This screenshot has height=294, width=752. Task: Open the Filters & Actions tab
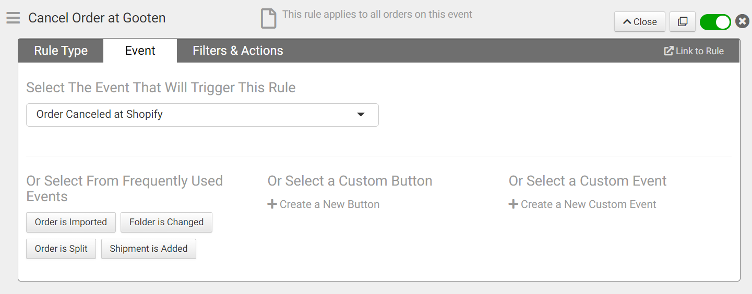(x=237, y=51)
